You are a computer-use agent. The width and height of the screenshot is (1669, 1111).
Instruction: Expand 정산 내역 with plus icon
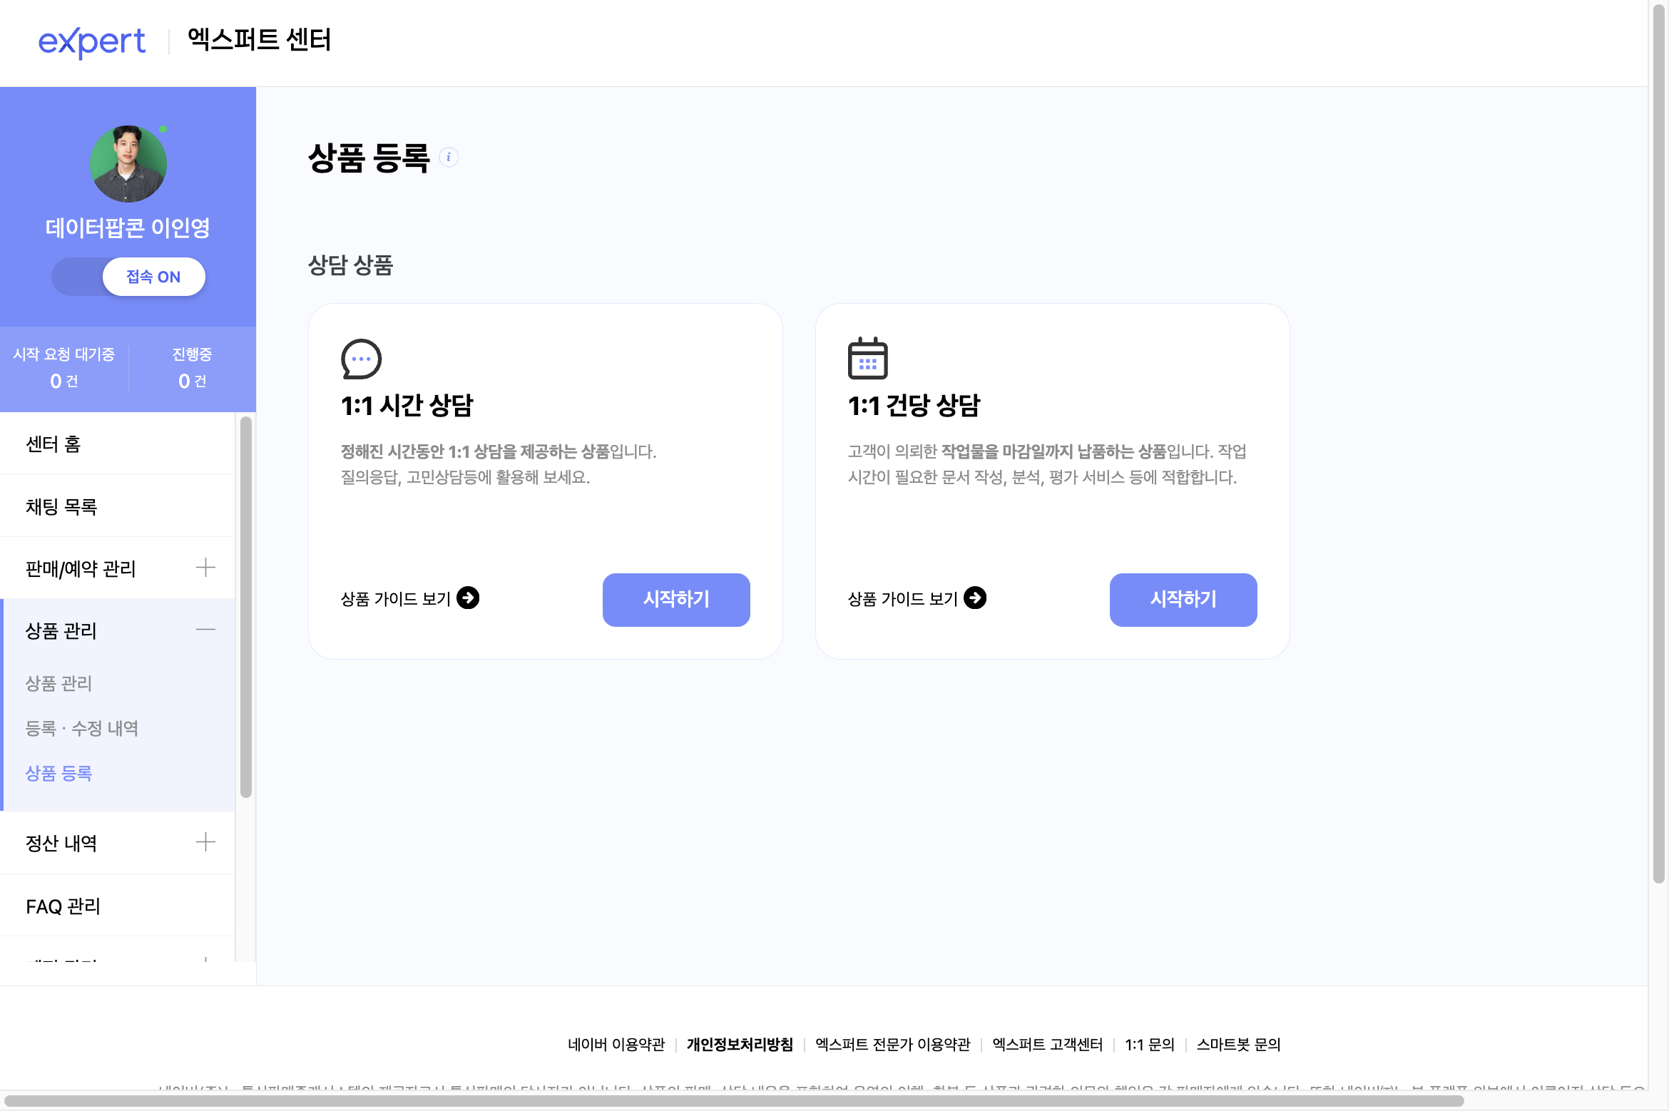[x=205, y=842]
